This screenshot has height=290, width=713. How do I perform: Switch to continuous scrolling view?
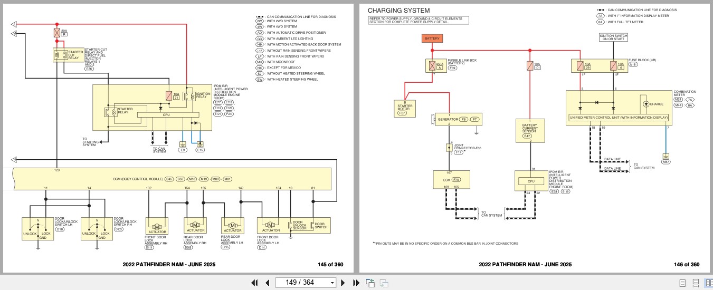pos(696,283)
